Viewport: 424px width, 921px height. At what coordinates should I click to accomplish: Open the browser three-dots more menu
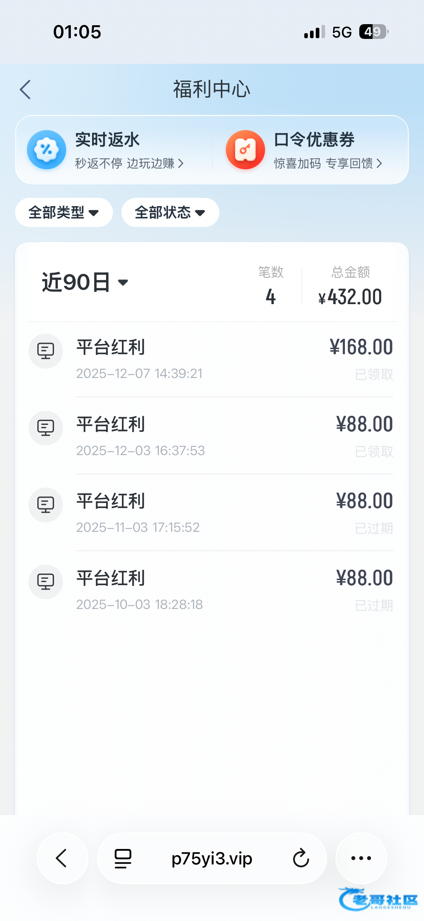[x=361, y=858]
